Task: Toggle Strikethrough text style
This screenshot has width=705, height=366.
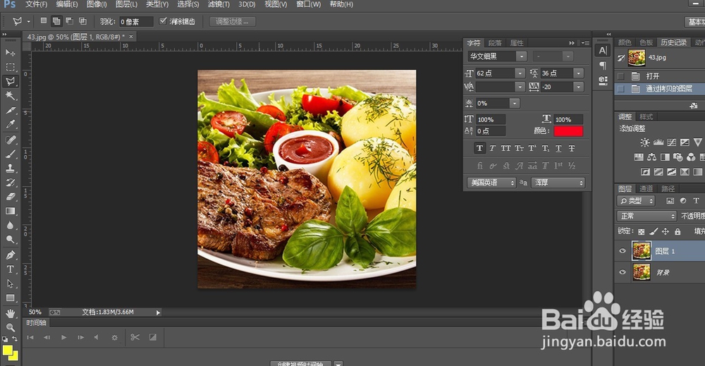Action: pos(572,148)
